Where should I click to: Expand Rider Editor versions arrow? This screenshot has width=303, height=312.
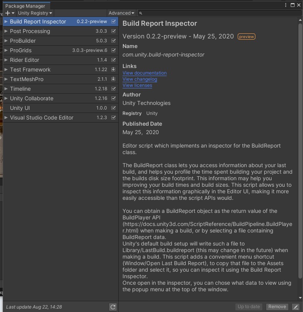click(x=6, y=60)
